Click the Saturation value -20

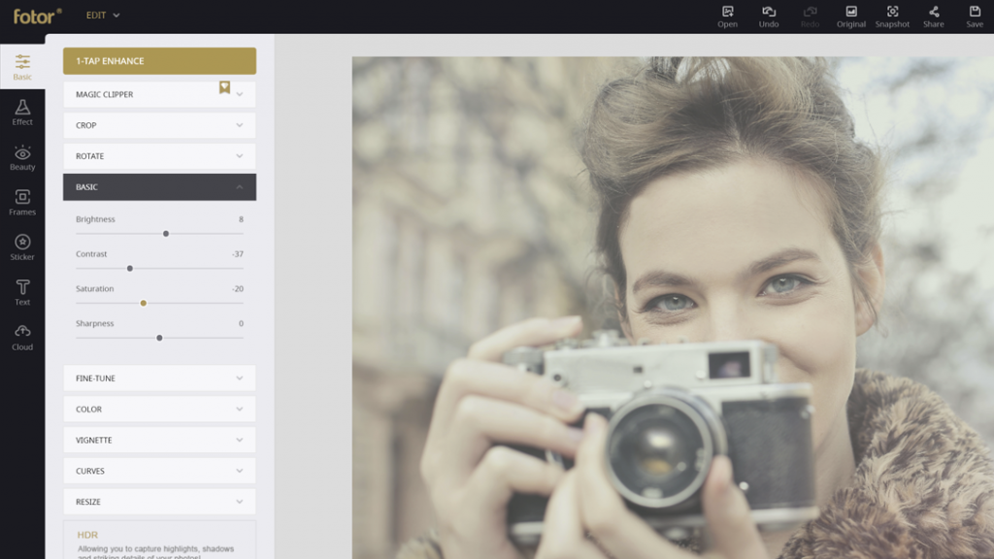[x=238, y=289]
